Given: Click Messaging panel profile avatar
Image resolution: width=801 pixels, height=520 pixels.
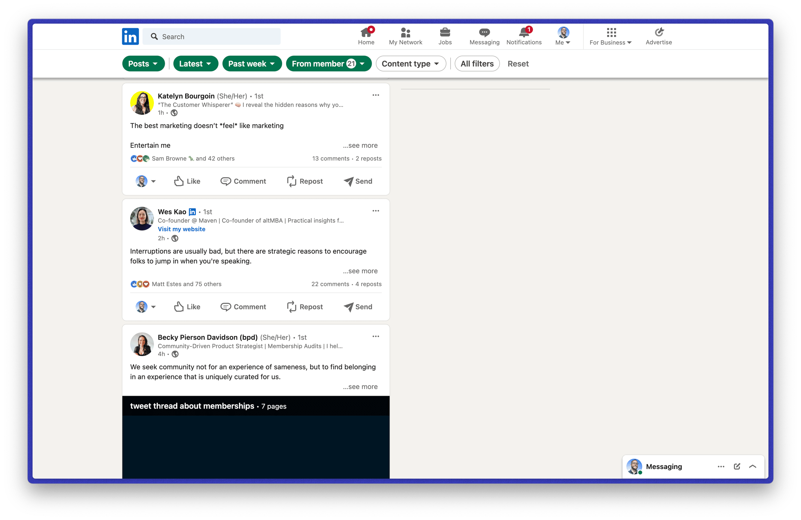Looking at the screenshot, I should coord(634,466).
